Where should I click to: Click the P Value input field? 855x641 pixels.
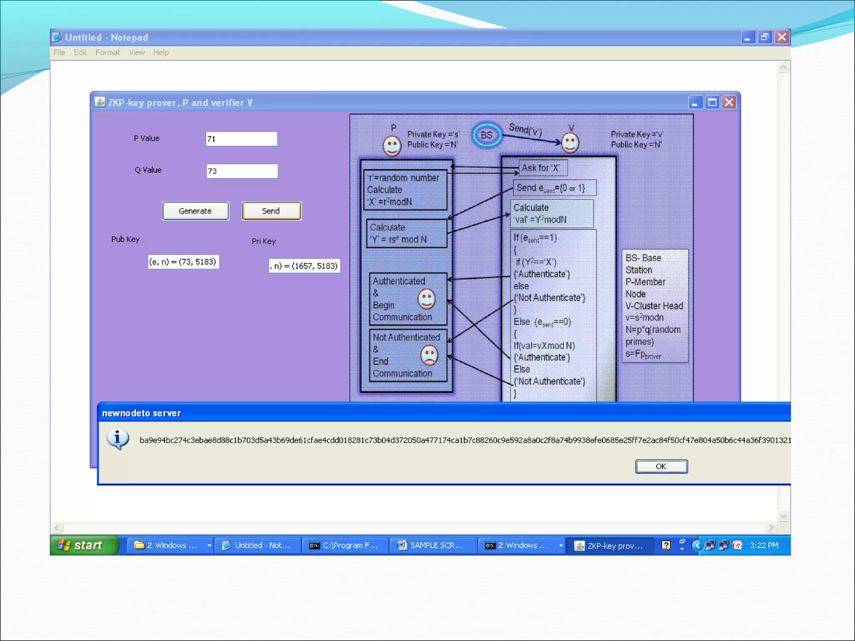(x=241, y=139)
